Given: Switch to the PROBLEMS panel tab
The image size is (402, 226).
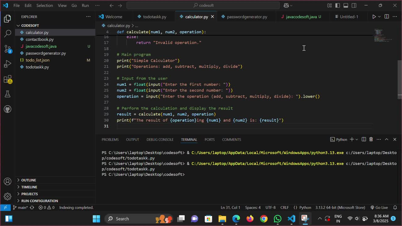Looking at the screenshot, I should coord(110,139).
